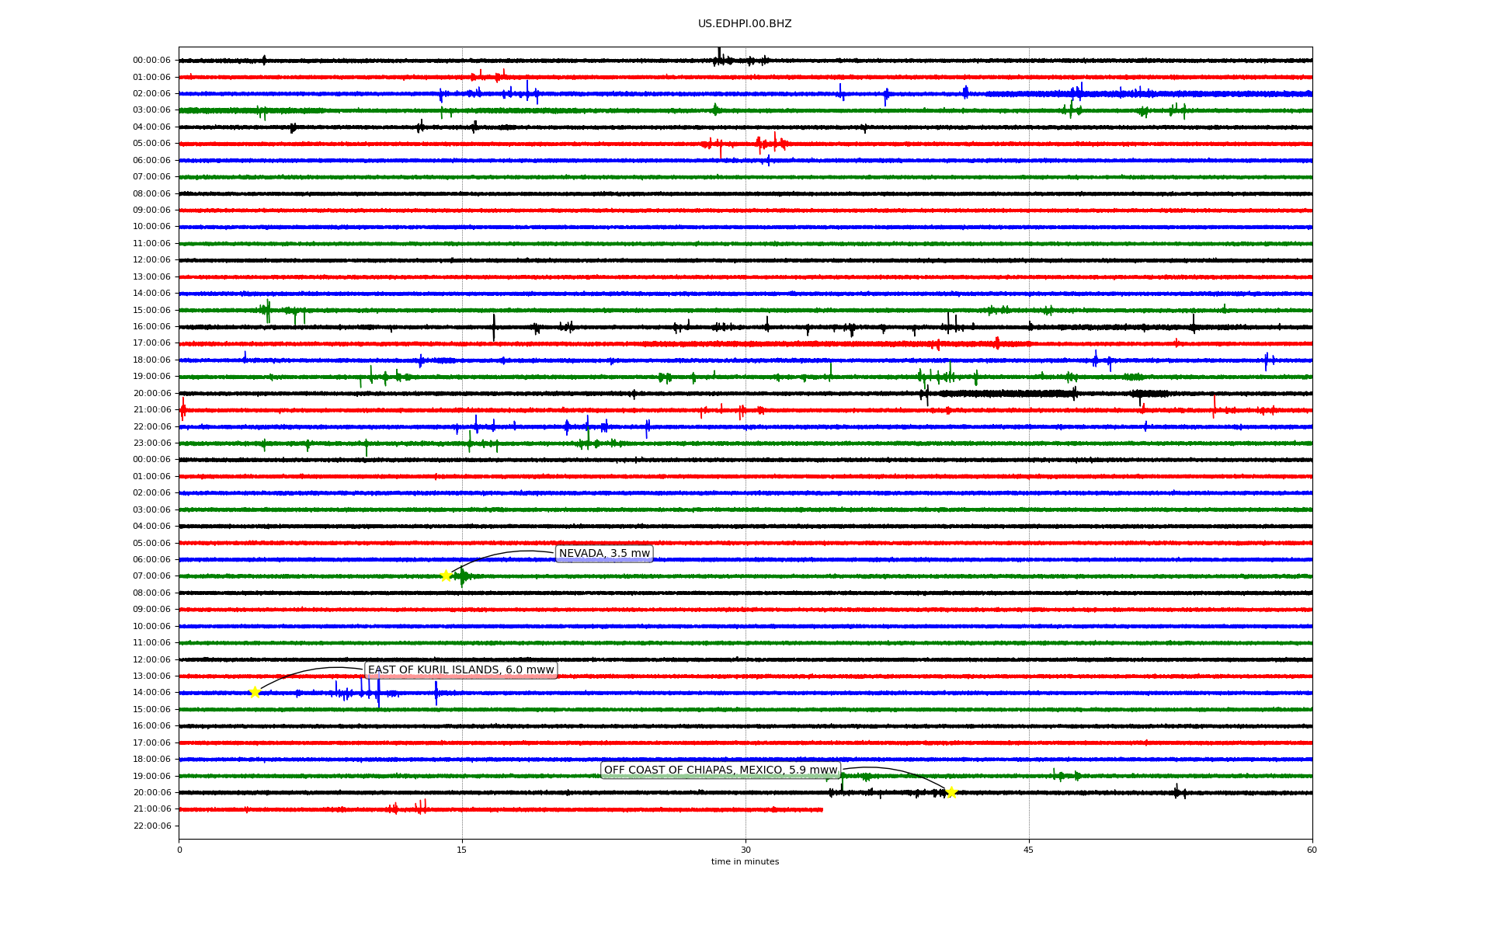Click the 14:00:06 label on the Kuril star row
The height and width of the screenshot is (932, 1491).
(x=151, y=692)
